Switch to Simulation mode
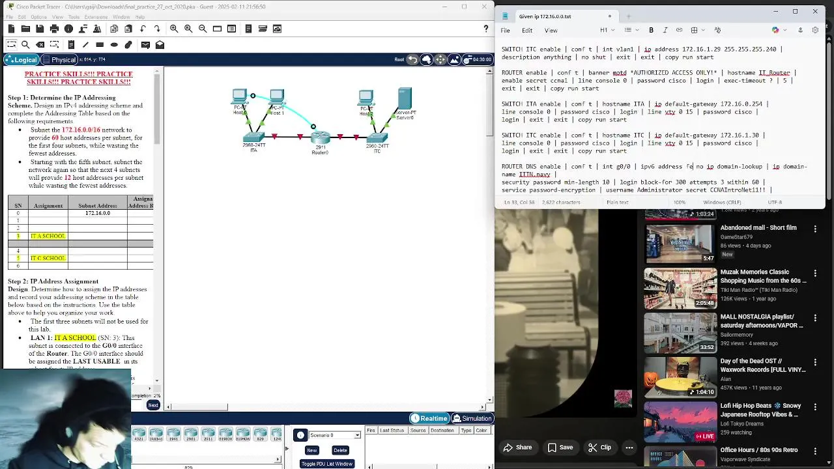Viewport: 834px width, 469px height. click(x=472, y=418)
